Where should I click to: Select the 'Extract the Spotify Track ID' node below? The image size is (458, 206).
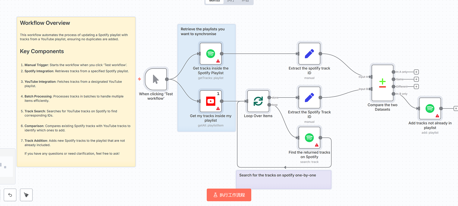[x=309, y=98]
